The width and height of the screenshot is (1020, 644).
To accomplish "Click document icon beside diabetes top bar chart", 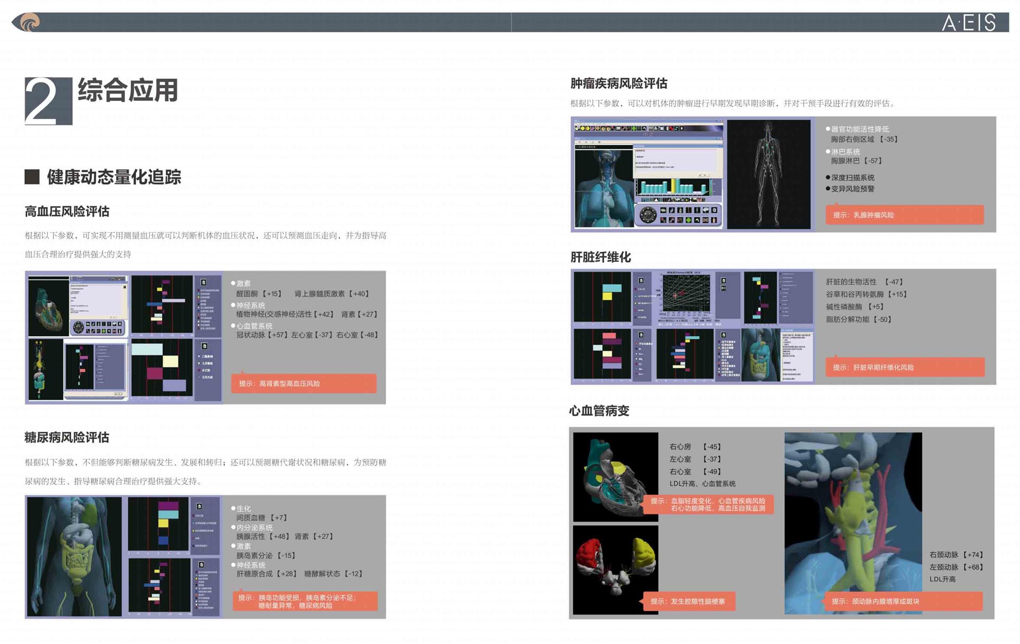I will click(x=199, y=506).
